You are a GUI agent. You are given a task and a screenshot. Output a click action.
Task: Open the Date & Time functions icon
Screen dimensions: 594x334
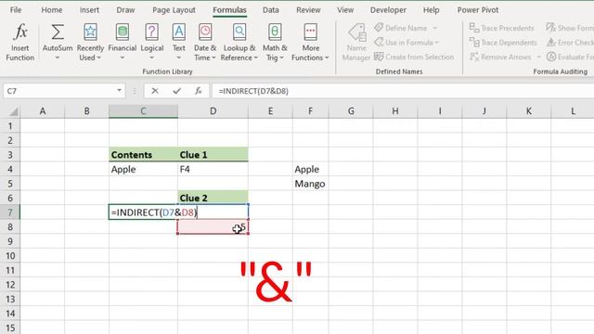coord(205,32)
